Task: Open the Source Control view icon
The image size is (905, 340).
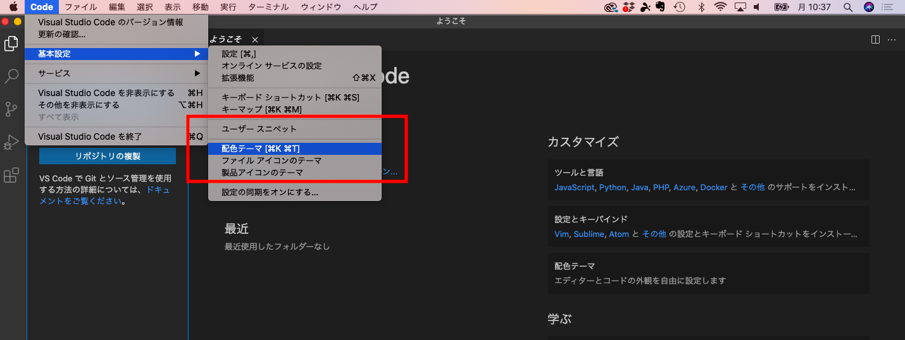Action: coord(11,109)
